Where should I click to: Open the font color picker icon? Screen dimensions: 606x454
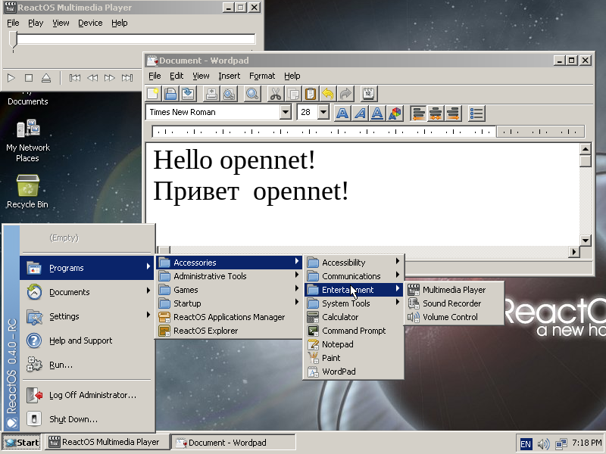[395, 113]
